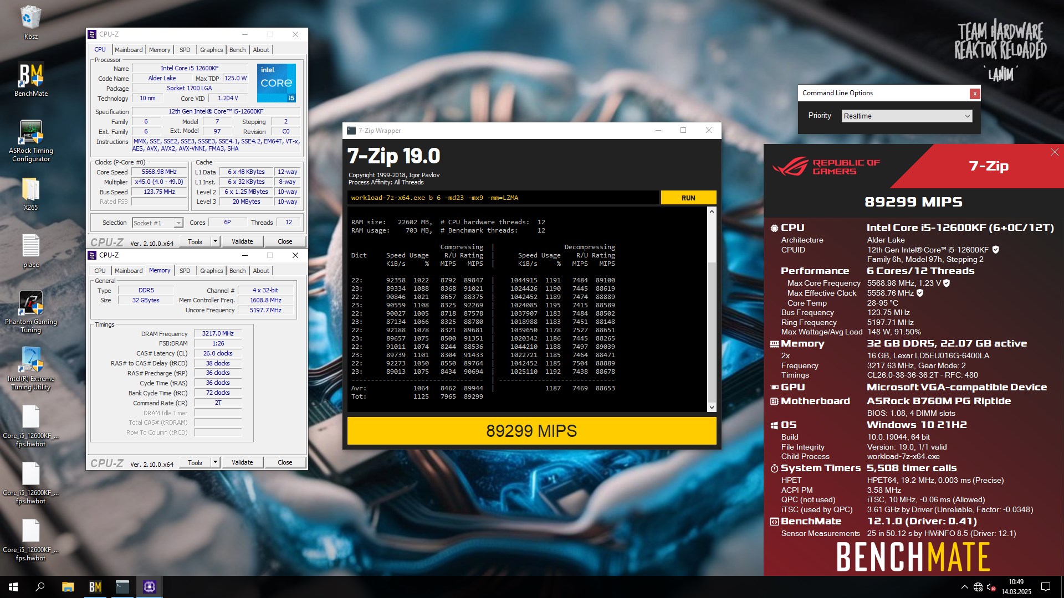Open Mainboard tab in bottom CPU-Z
This screenshot has height=598, width=1064.
[129, 271]
